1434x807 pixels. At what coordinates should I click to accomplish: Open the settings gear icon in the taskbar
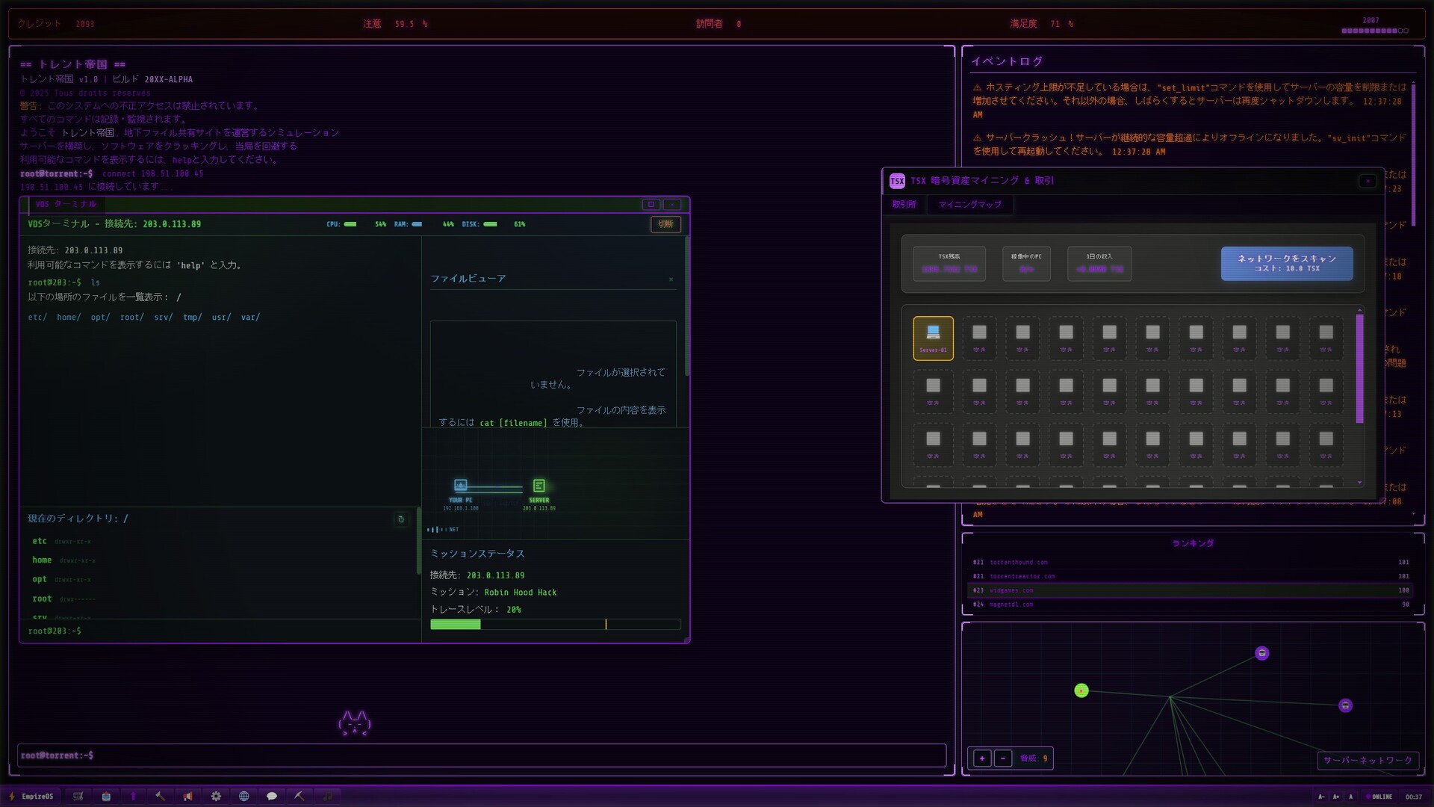[215, 796]
